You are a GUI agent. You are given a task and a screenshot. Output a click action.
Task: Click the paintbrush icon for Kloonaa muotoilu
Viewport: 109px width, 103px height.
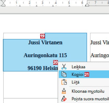coord(64,91)
